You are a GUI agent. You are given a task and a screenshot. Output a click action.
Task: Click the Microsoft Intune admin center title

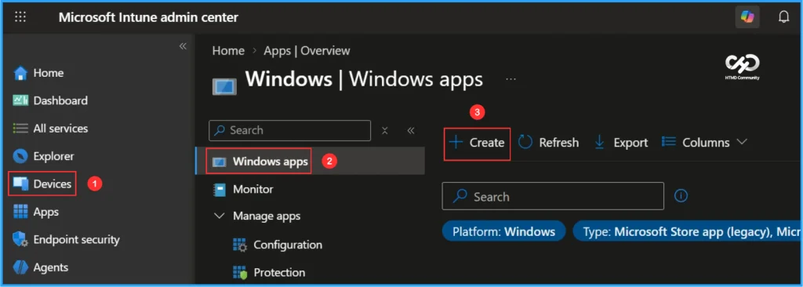[x=148, y=17]
